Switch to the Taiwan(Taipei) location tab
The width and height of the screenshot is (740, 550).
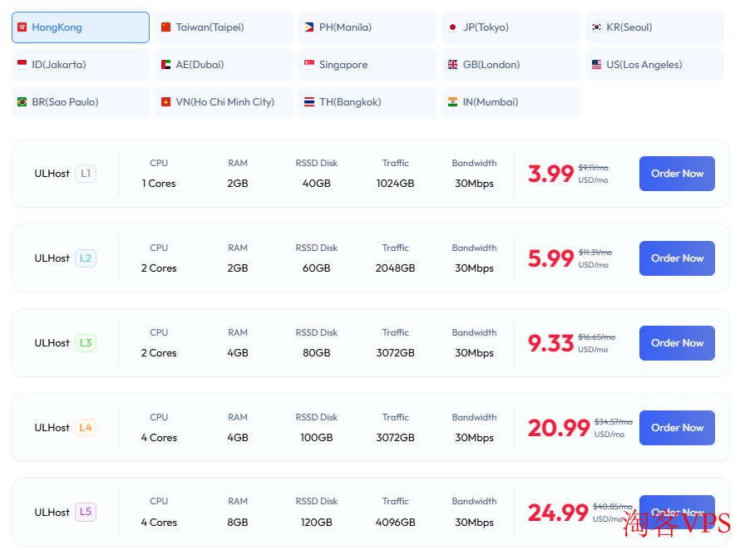[x=224, y=27]
